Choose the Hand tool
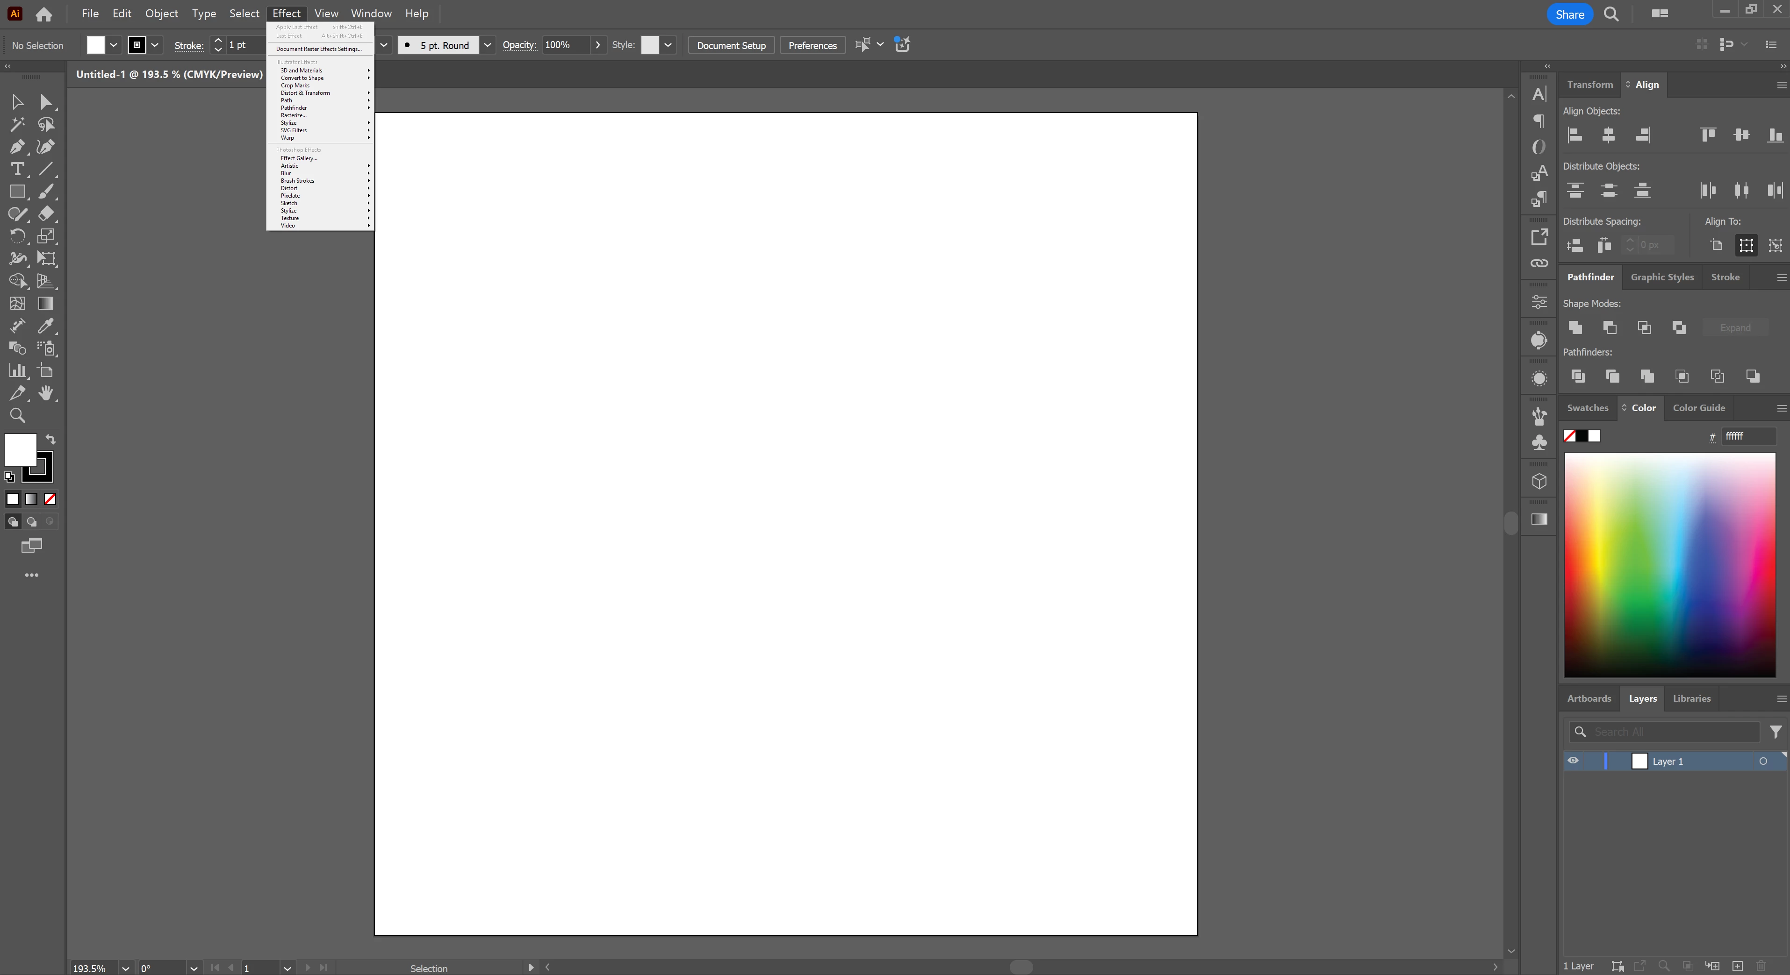This screenshot has height=975, width=1790. point(46,393)
